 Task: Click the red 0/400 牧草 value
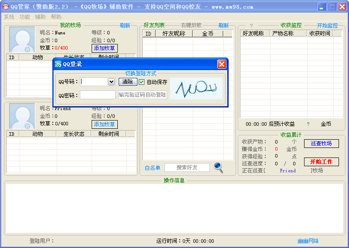61,48
